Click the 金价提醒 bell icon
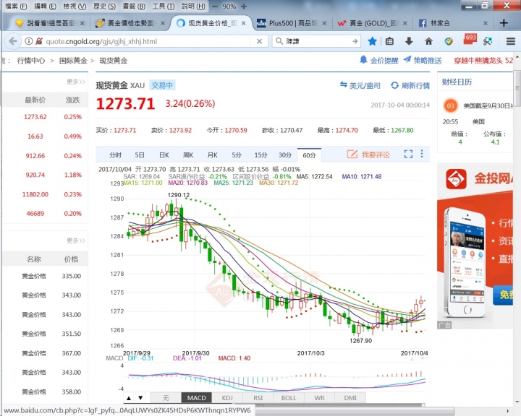 click(x=363, y=61)
